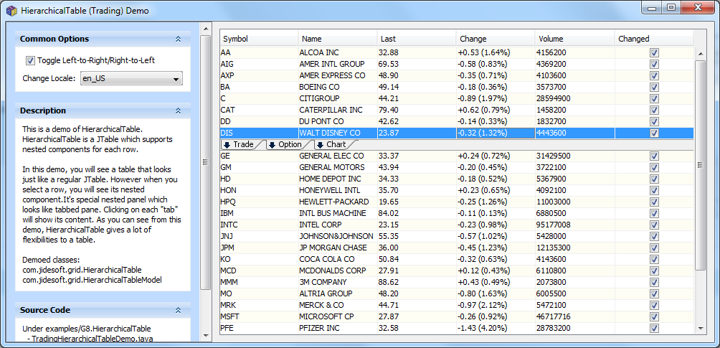The height and width of the screenshot is (348, 720).
Task: Click the last price 88.62 cell
Action: point(417,282)
